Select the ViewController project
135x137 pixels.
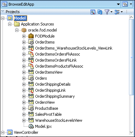26,132
